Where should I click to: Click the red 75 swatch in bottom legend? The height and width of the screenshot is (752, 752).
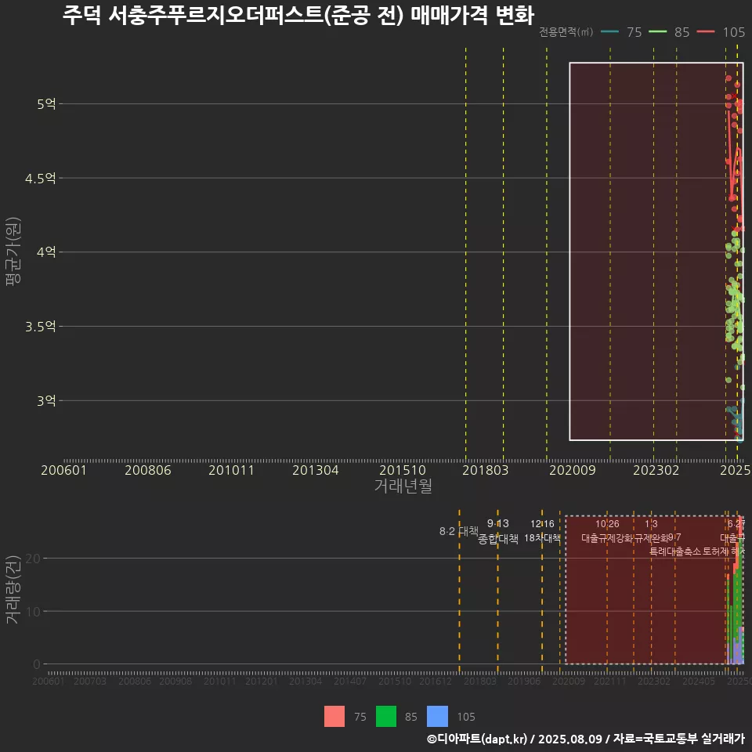(334, 717)
